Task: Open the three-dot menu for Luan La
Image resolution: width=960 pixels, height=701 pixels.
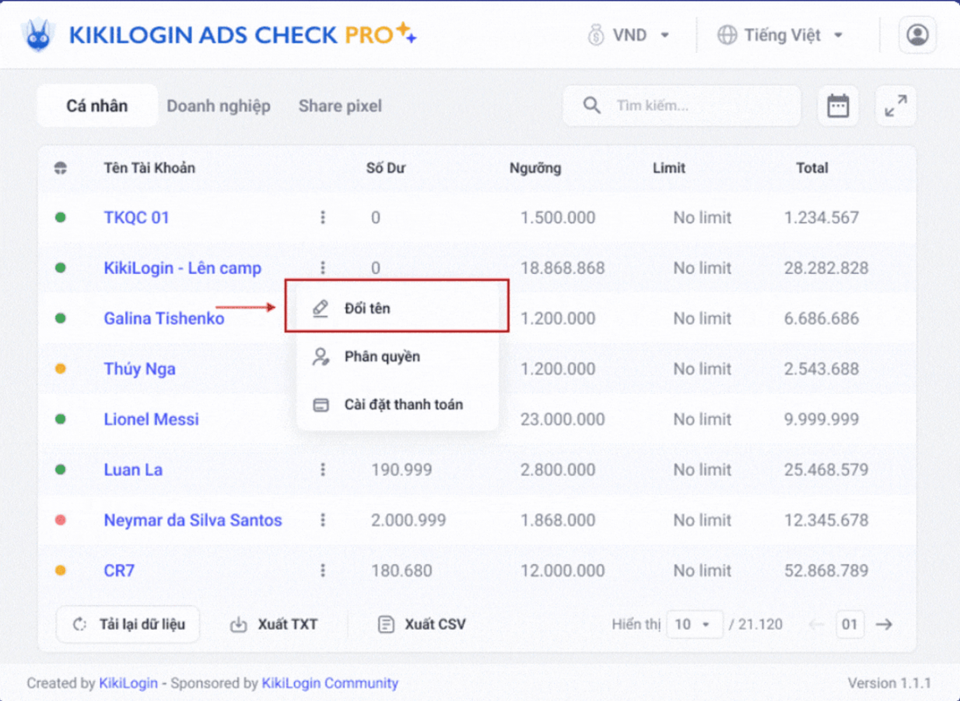Action: (323, 470)
